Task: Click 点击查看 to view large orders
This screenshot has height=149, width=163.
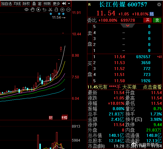Action: [x=152, y=87]
